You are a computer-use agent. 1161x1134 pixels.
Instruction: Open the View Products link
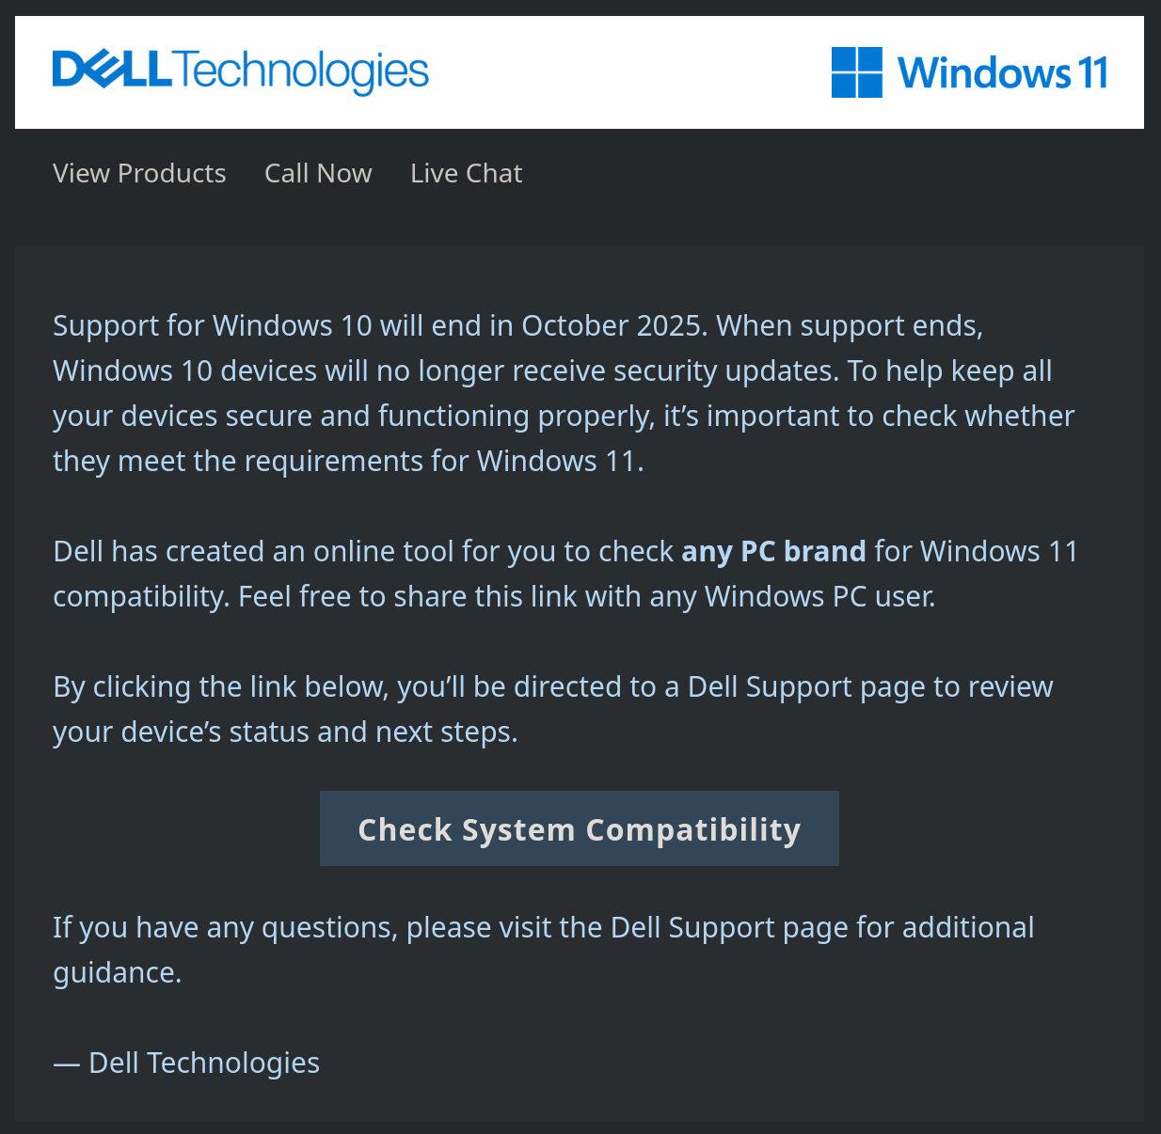[139, 174]
